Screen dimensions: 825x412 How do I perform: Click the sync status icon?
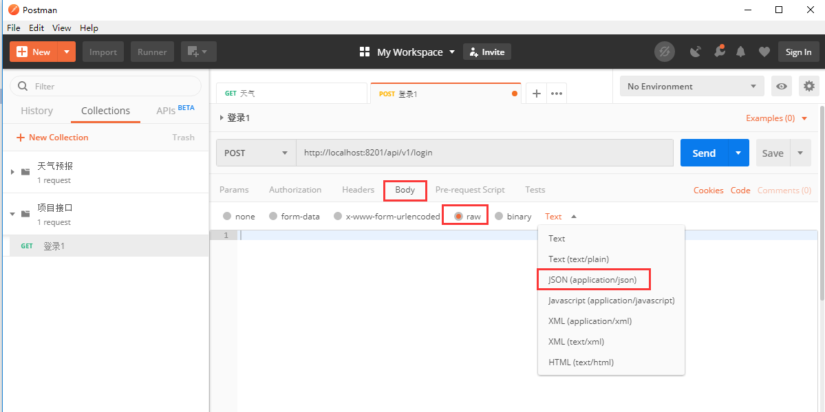coord(665,52)
